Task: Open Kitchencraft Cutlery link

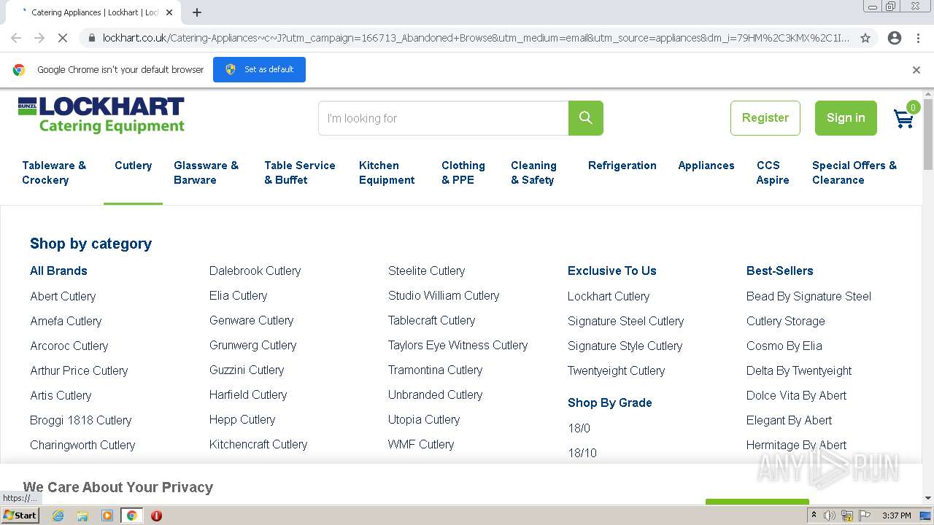Action: click(x=258, y=444)
